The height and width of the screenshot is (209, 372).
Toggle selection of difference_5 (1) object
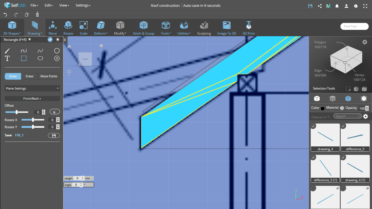click(313, 157)
